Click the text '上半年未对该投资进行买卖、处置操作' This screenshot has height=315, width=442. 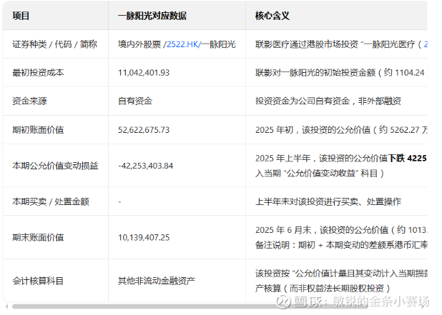tap(328, 201)
